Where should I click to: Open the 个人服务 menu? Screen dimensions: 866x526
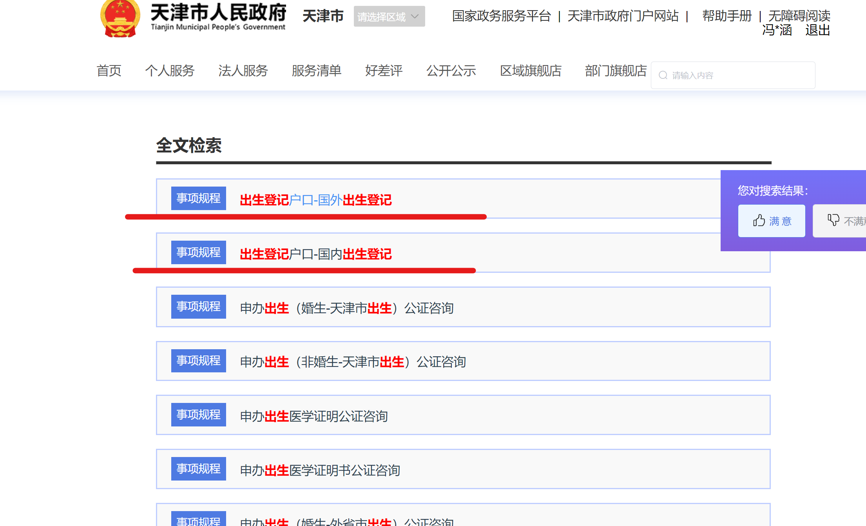[x=170, y=71]
